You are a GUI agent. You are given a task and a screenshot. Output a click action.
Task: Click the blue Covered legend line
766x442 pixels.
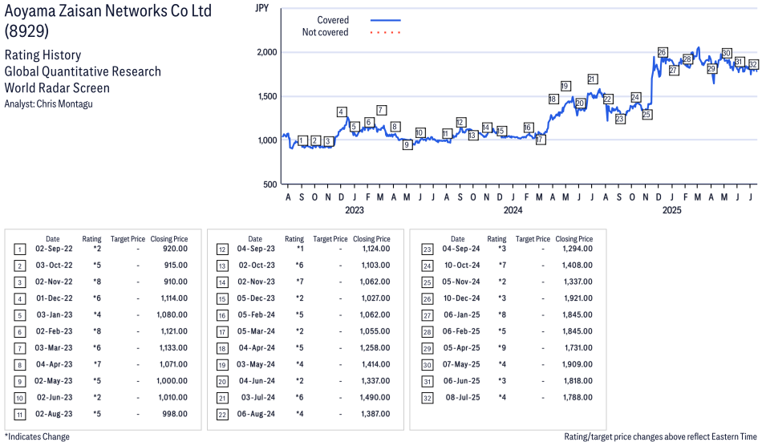pos(386,20)
